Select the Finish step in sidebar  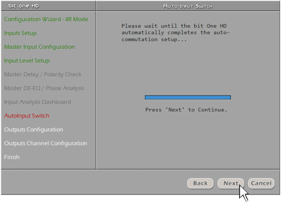[x=12, y=157]
